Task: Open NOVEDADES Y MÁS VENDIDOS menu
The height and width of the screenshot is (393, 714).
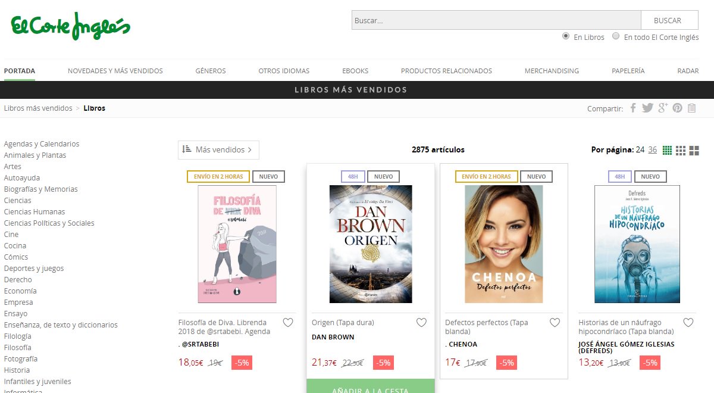Action: (x=115, y=71)
